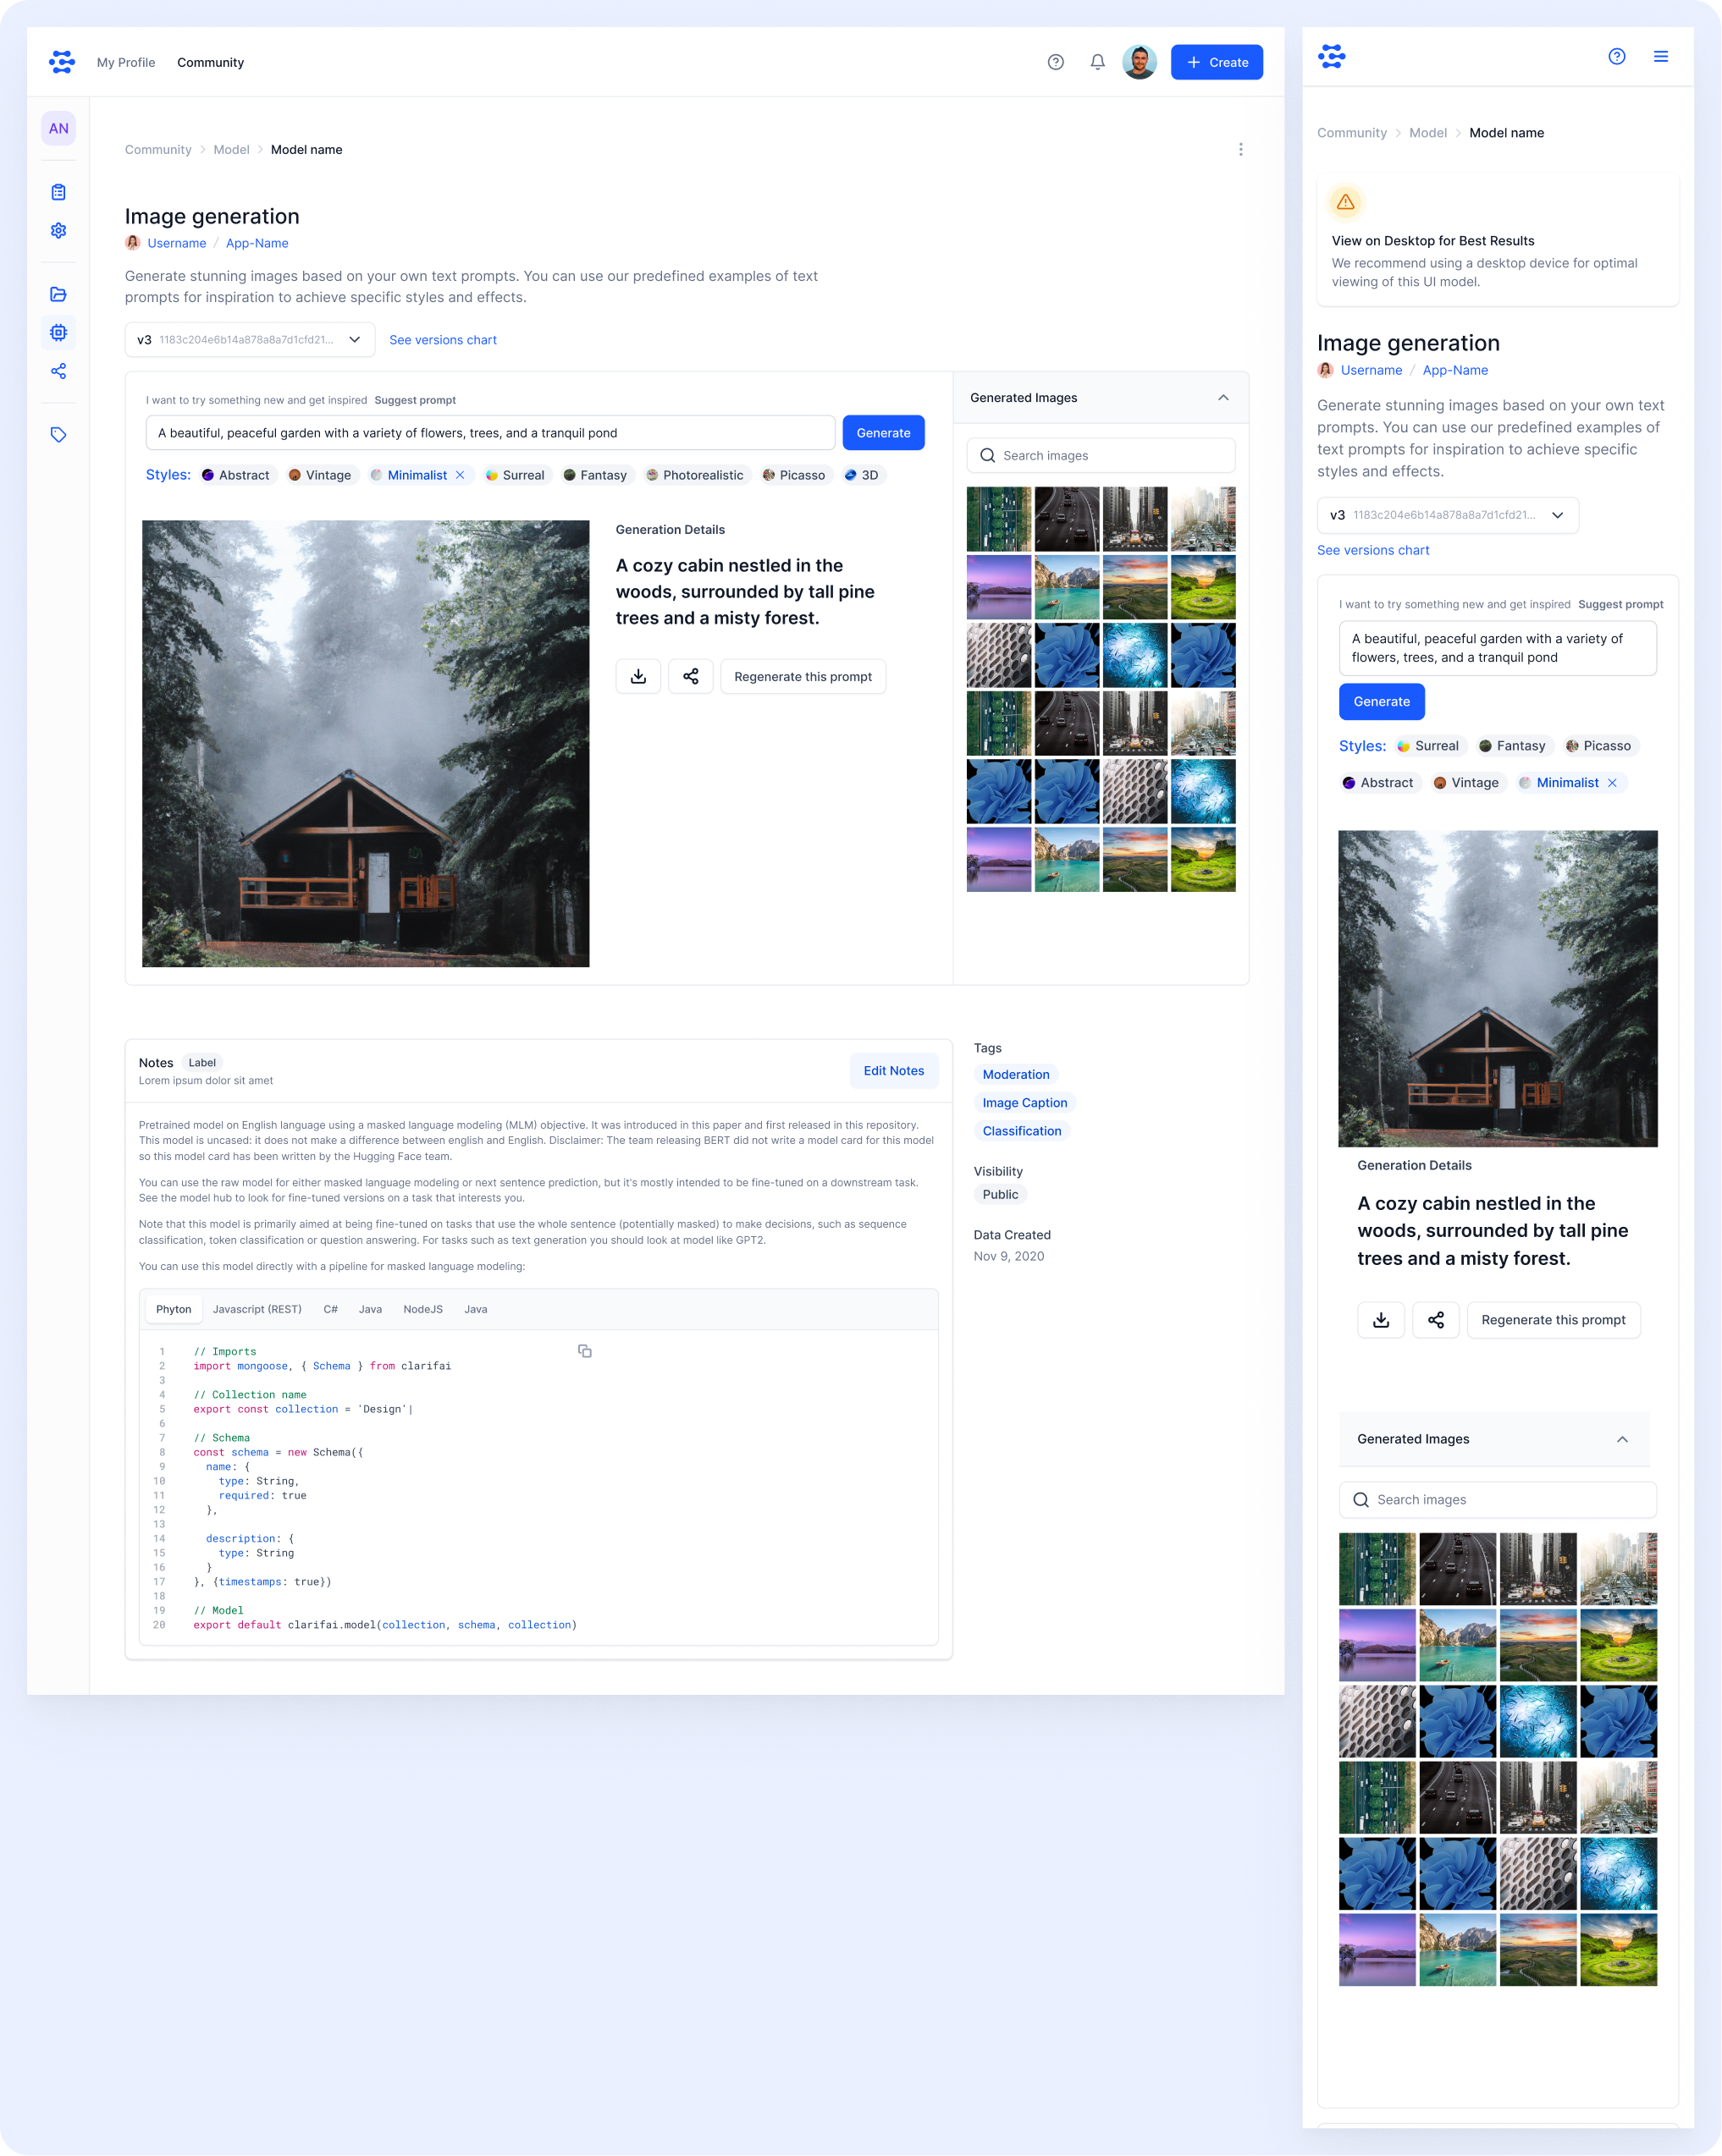This screenshot has width=1722, height=2156.
Task: Download the cabin image in desktop view
Action: pyautogui.click(x=638, y=677)
